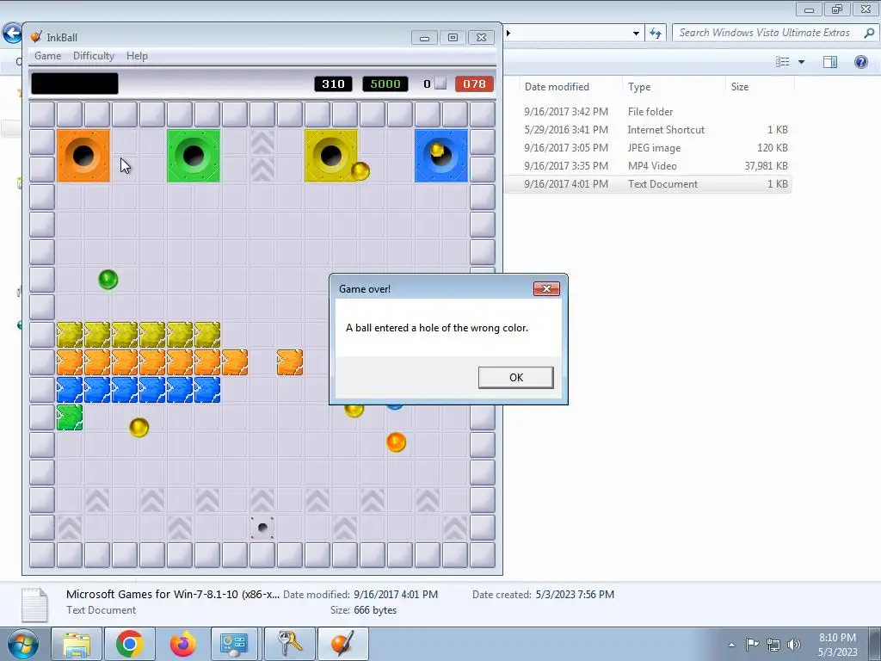Click the single green block tile

tap(70, 417)
